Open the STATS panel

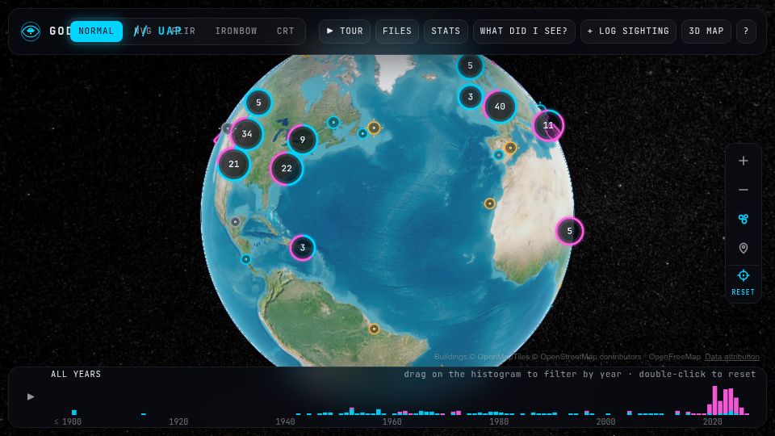(446, 31)
